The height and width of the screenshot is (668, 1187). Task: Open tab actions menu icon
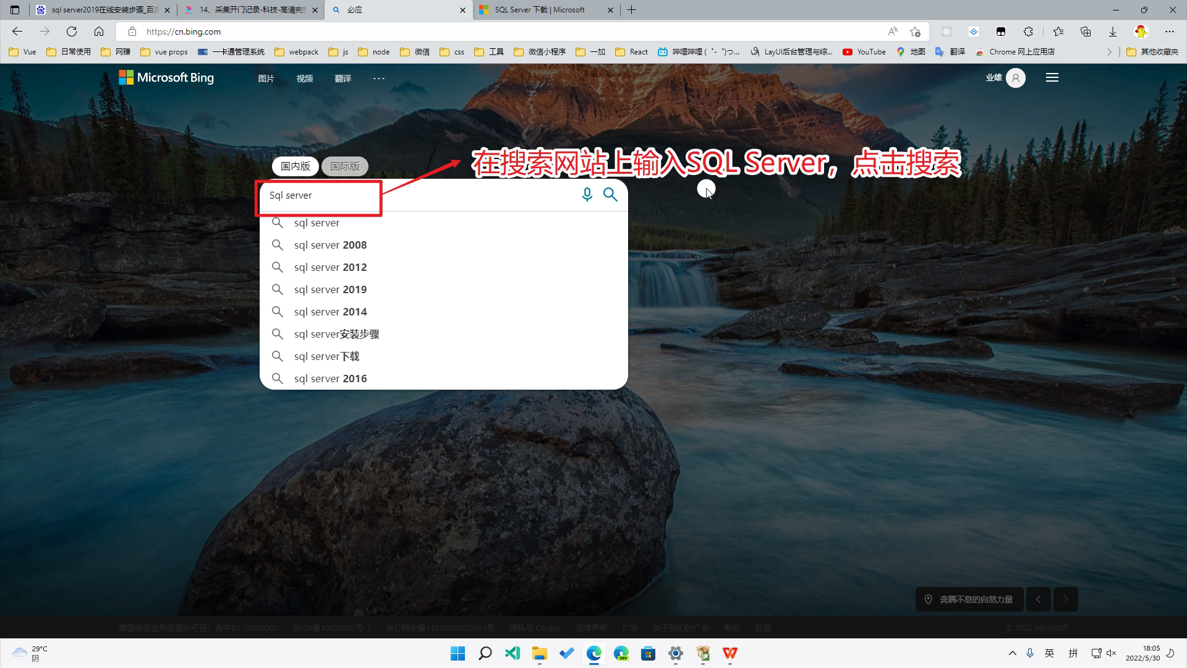click(x=15, y=10)
